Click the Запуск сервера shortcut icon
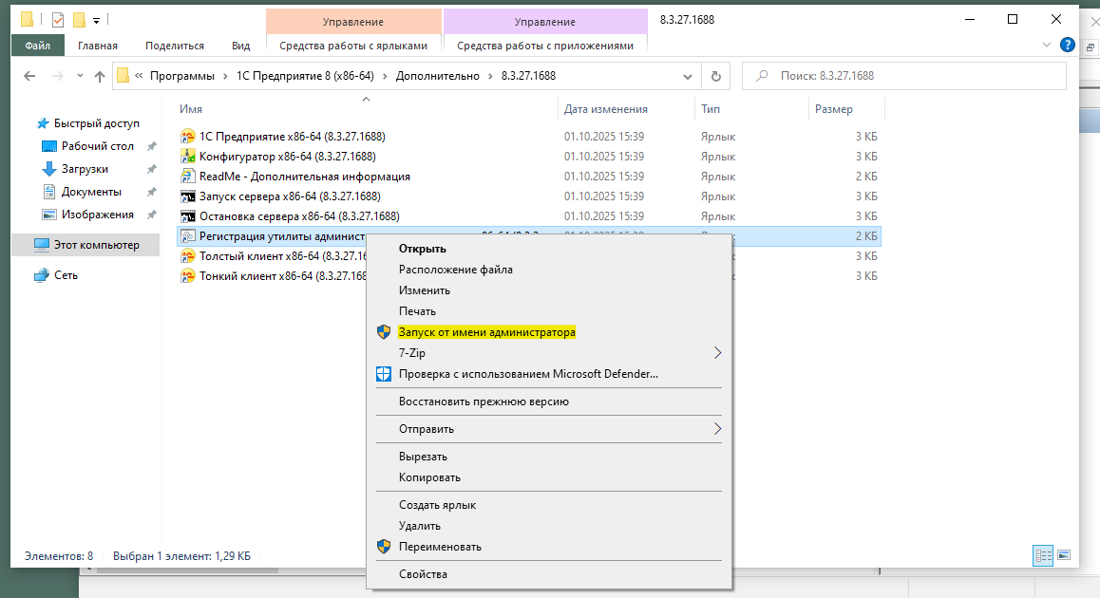Viewport: 1100px width, 598px height. pyautogui.click(x=188, y=196)
